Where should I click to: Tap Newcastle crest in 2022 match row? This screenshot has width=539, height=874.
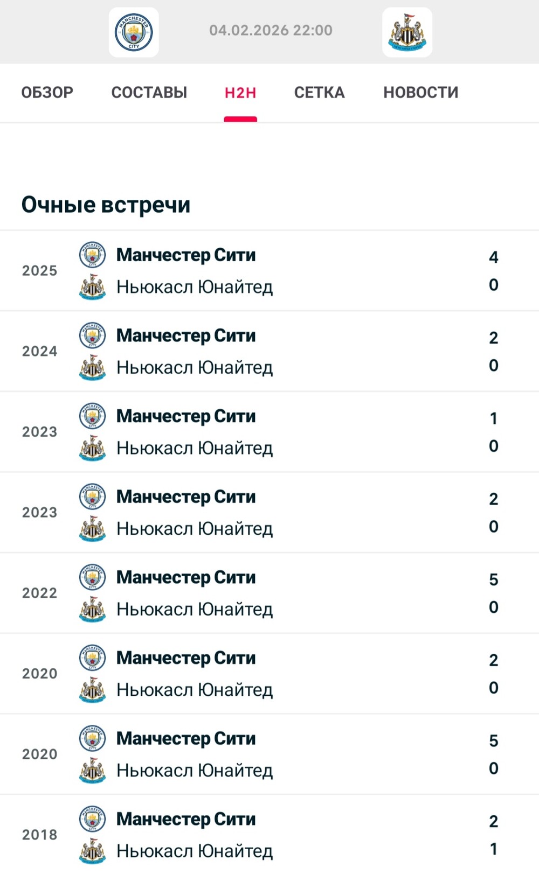[x=92, y=609]
